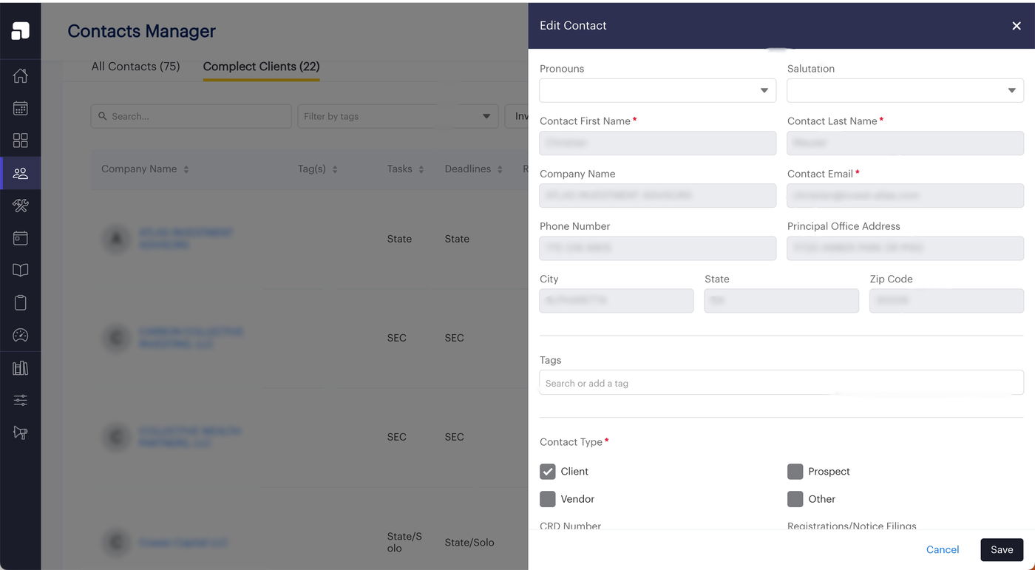
Task: Open the sliders settings icon in sidebar
Action: (x=20, y=400)
